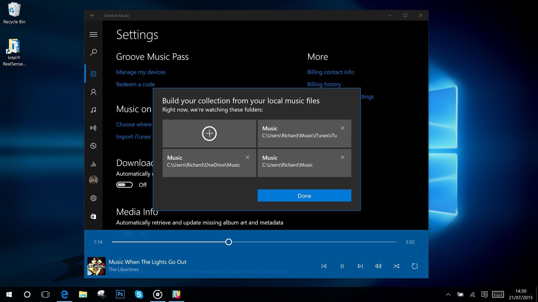Click the shuffle playback icon
This screenshot has width=538, height=302.
coord(396,266)
